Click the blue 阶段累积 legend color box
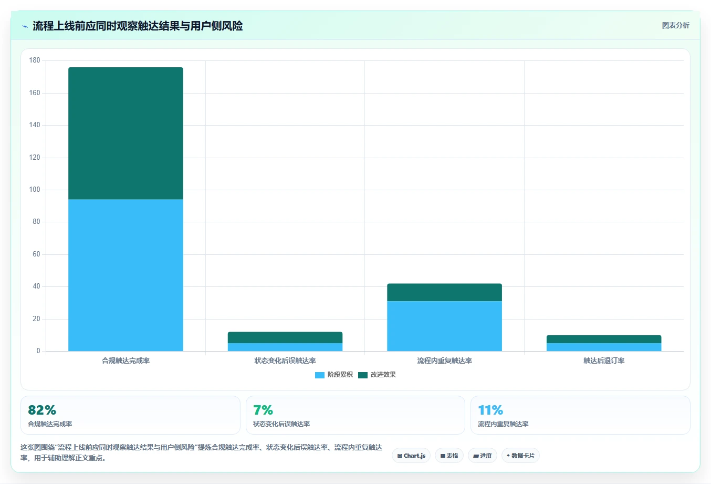This screenshot has height=484, width=711. [x=320, y=375]
